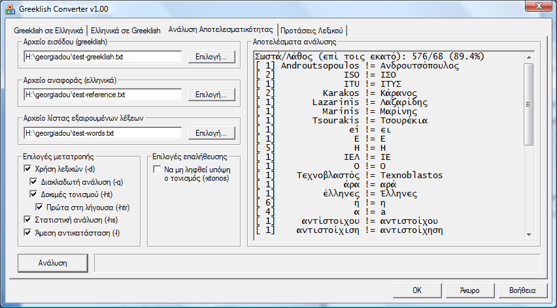Start analysis with the Ανάλυση button

click(x=52, y=263)
